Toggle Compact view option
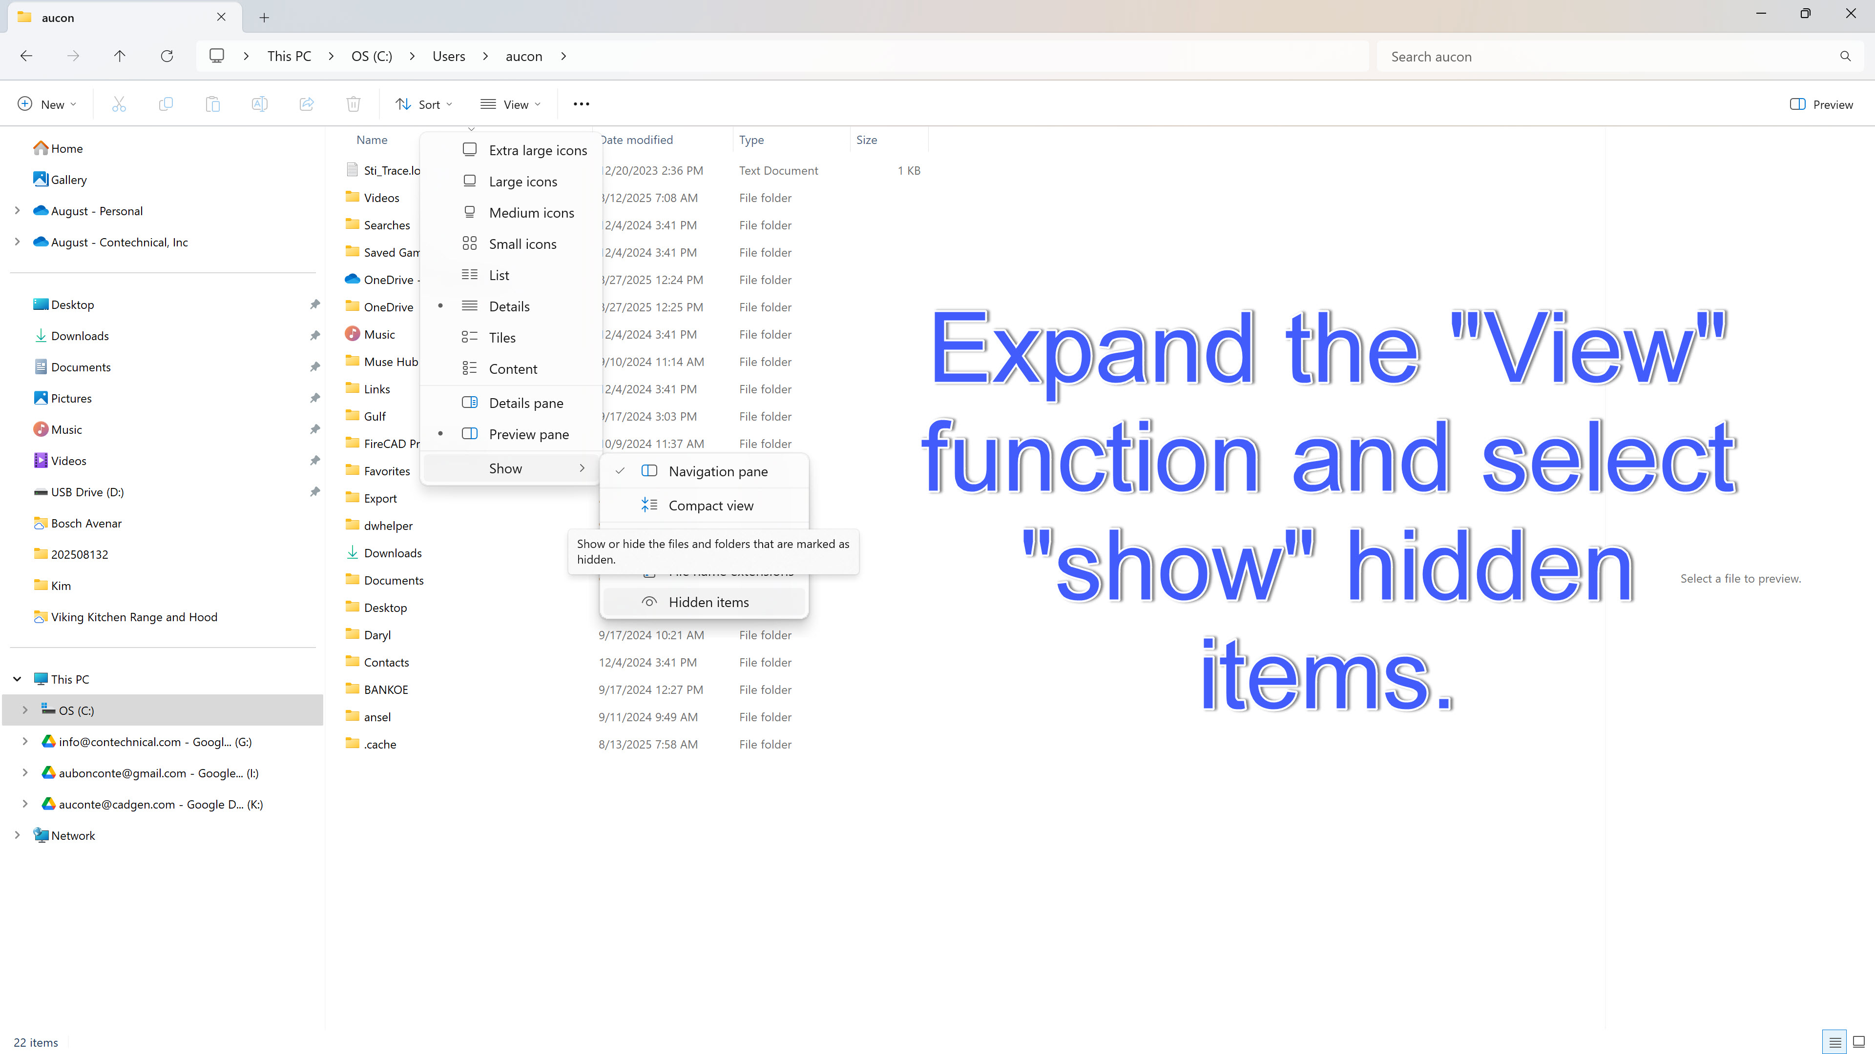Image resolution: width=1875 pixels, height=1054 pixels. click(x=704, y=506)
